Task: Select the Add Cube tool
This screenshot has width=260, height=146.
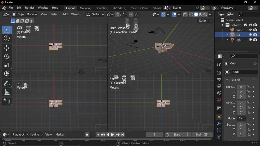Action: tap(7, 102)
